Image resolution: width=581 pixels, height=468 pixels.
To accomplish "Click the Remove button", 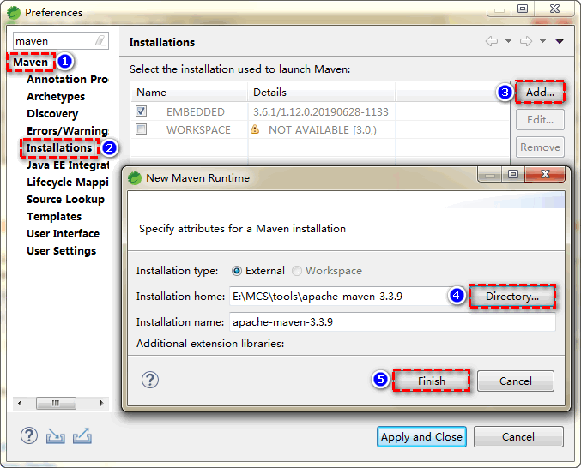I will [x=540, y=147].
